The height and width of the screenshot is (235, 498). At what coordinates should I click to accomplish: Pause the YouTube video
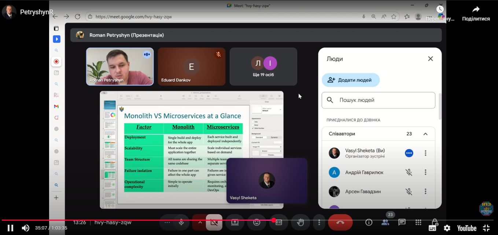pos(11,228)
